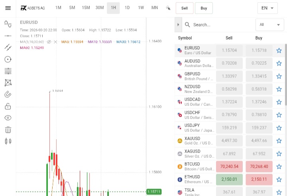This screenshot has height=196, width=287.
Task: Select the 1H timeframe
Action: pyautogui.click(x=113, y=8)
